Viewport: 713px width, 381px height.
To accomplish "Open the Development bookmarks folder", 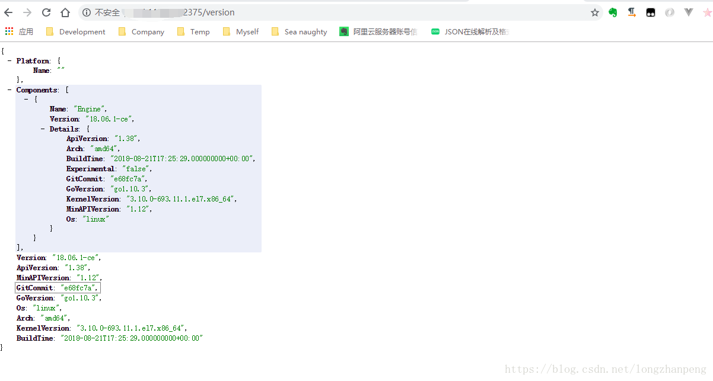I will [75, 31].
